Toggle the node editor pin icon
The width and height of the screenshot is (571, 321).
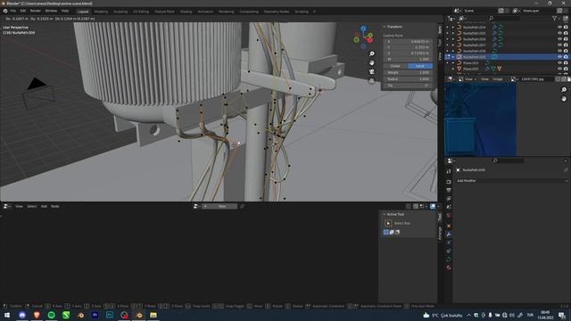pos(242,206)
